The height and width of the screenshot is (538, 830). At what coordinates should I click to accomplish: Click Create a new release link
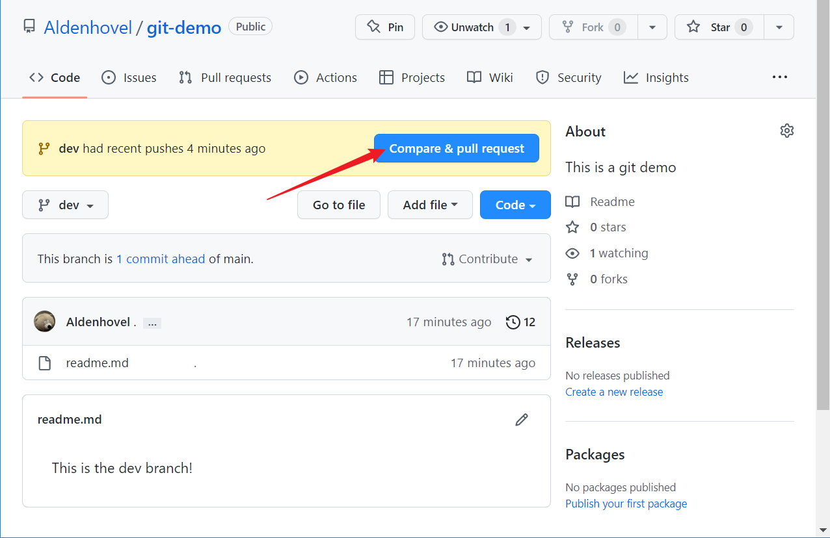point(614,392)
